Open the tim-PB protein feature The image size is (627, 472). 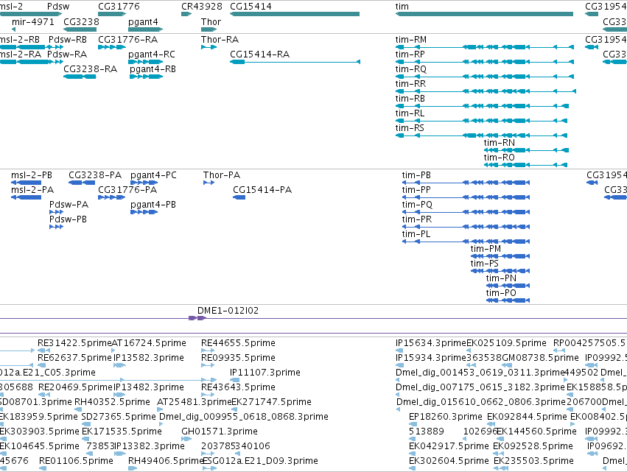point(466,183)
